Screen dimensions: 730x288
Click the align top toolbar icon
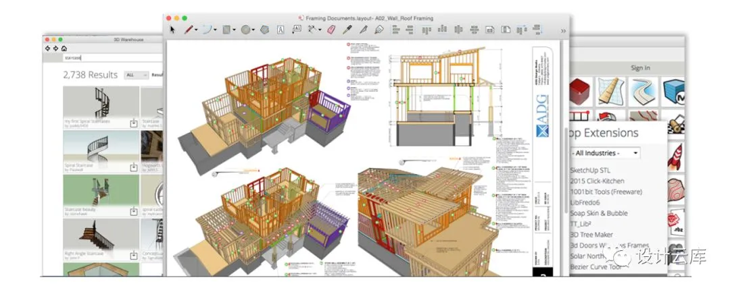tap(427, 30)
